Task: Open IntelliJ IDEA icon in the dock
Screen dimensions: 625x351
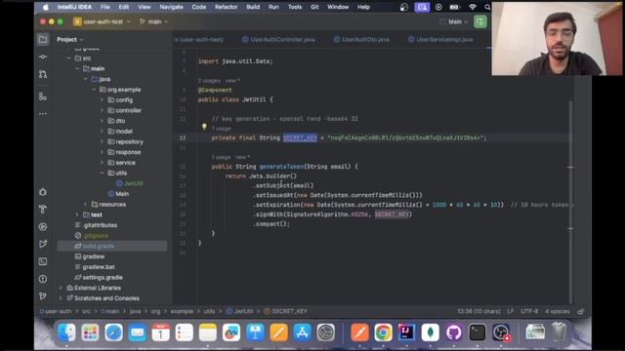Action: [x=406, y=332]
